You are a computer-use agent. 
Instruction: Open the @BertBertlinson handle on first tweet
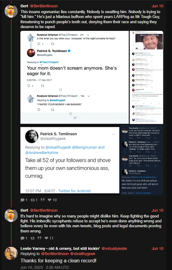click(44, 6)
